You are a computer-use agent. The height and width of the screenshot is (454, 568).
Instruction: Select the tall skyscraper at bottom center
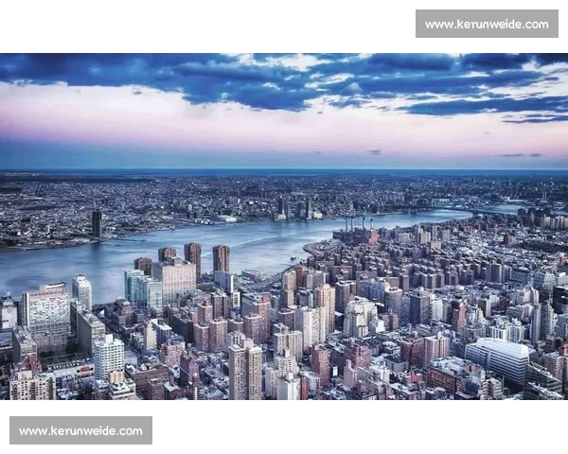click(x=244, y=369)
